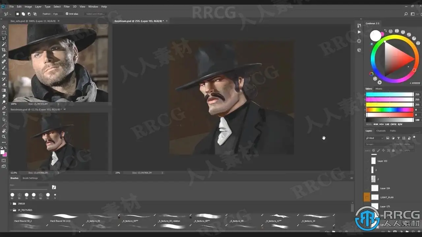This screenshot has width=422, height=237.
Task: Choose Add to selection mode
Action: tap(23, 14)
